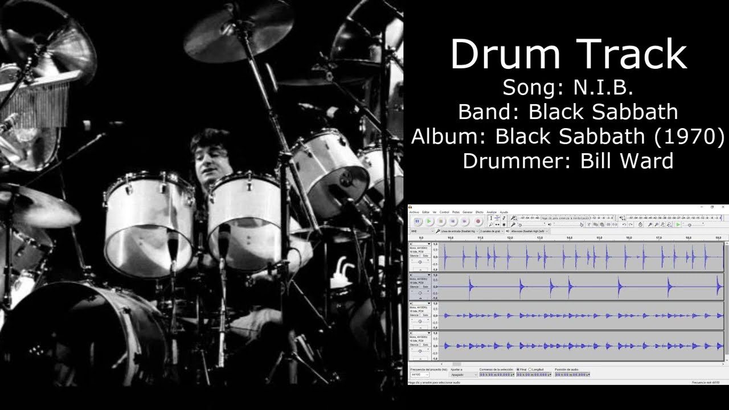Open the project rate 44100 dropdown

[419, 375]
